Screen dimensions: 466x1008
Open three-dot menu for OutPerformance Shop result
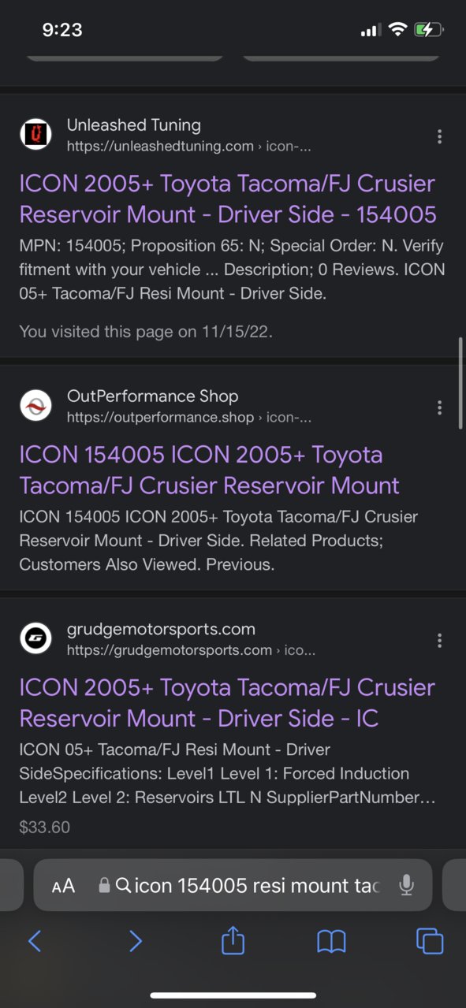(439, 407)
